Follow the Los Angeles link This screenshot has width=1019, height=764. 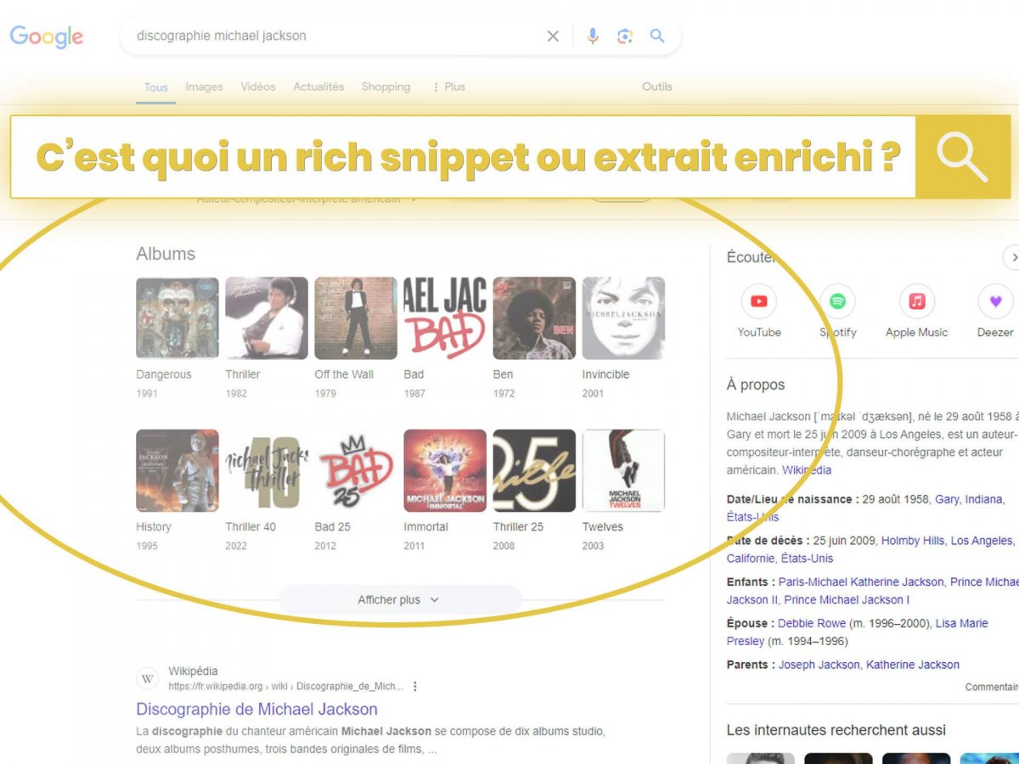(x=982, y=540)
